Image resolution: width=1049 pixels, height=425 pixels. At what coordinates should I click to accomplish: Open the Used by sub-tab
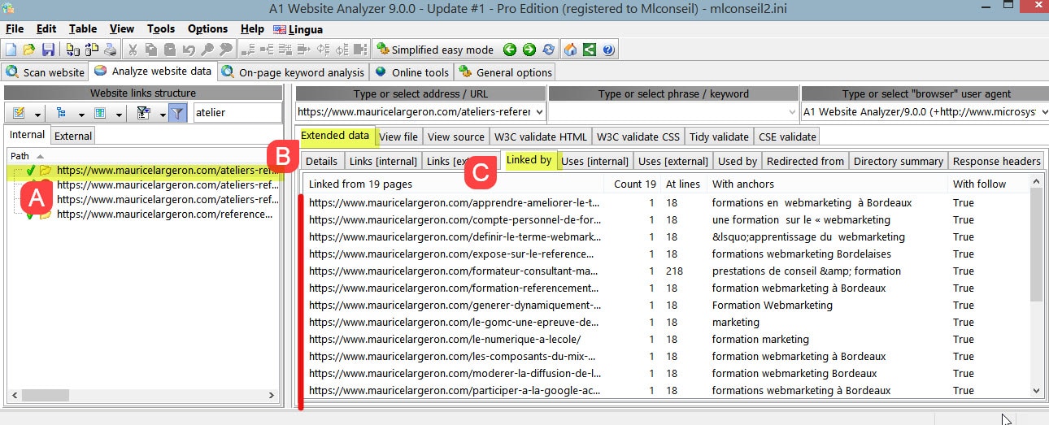click(738, 161)
